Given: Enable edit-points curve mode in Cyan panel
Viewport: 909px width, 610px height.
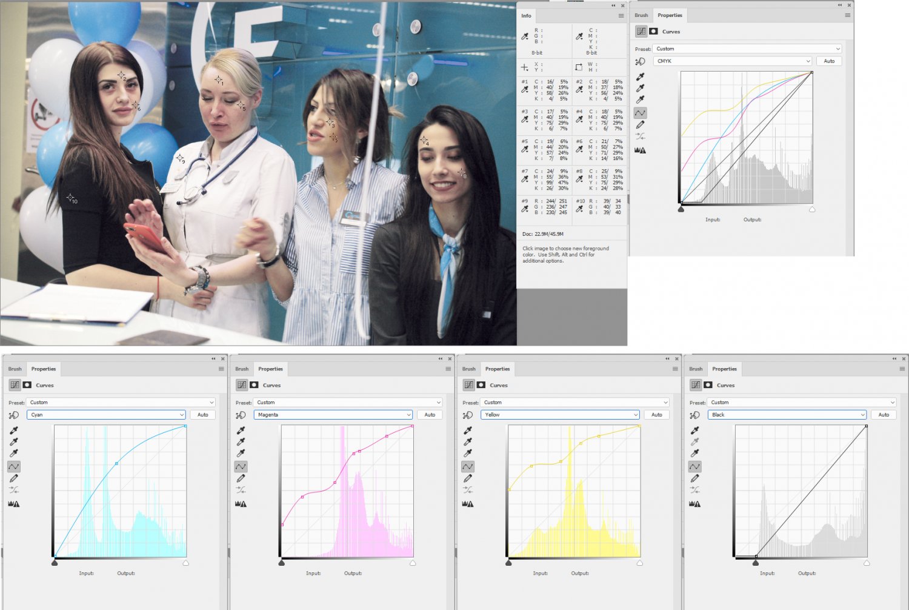Looking at the screenshot, I should point(14,466).
